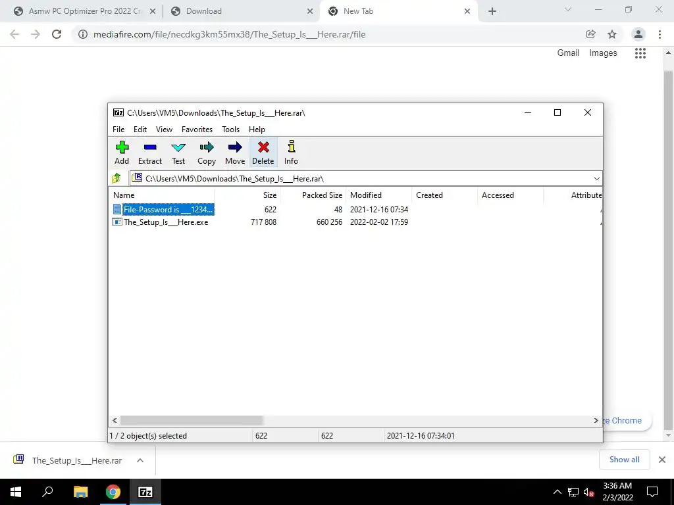Open the Chrome profile avatar
Image resolution: width=674 pixels, height=505 pixels.
[x=638, y=34]
